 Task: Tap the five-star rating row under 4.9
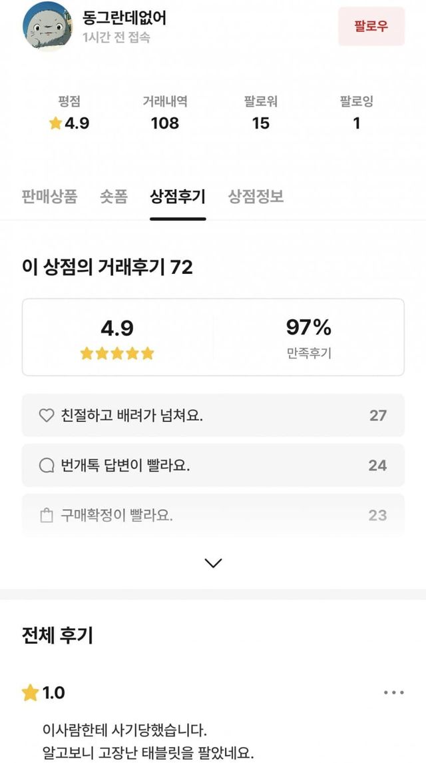tap(117, 354)
